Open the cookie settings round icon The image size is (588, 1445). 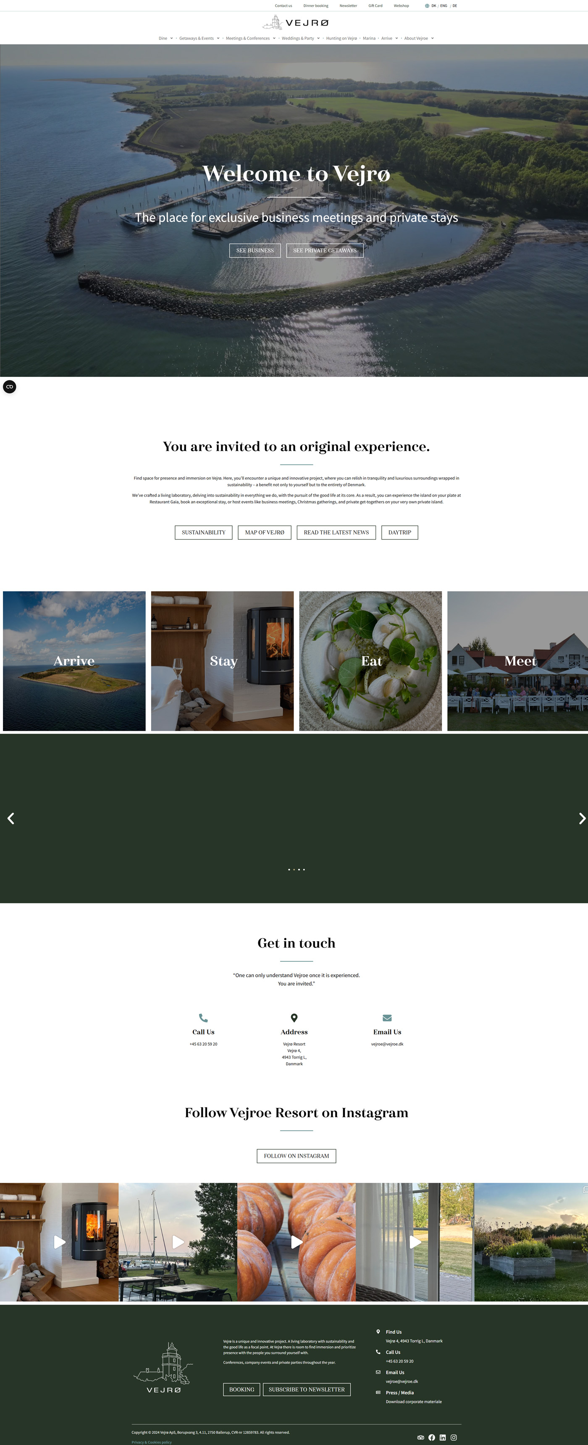(10, 387)
